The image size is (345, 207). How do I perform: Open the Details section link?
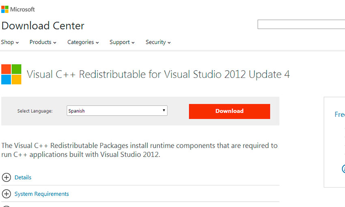(x=23, y=177)
